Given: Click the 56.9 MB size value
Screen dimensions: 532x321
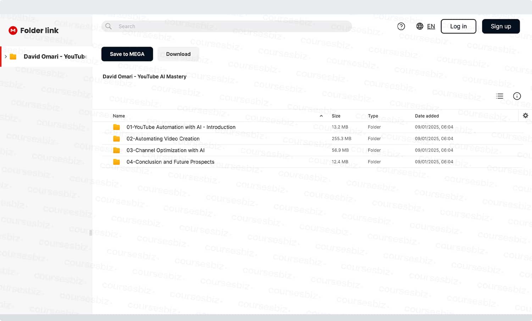Looking at the screenshot, I should [x=340, y=150].
